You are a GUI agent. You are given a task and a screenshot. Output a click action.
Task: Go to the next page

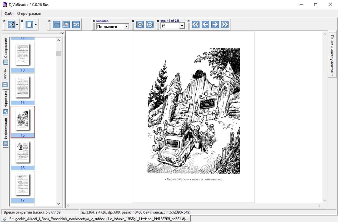coord(215,25)
